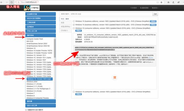
Task: Click the browser refresh icon
Action: 12,2
